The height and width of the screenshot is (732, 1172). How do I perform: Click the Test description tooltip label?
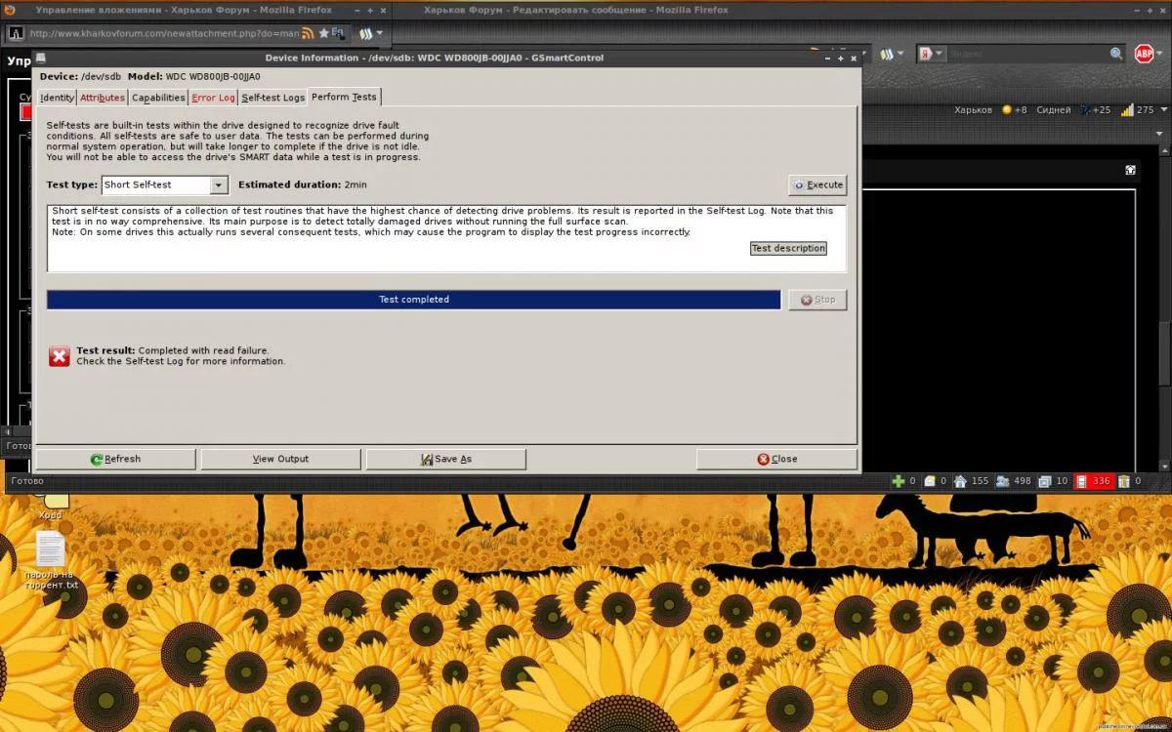[x=788, y=248]
